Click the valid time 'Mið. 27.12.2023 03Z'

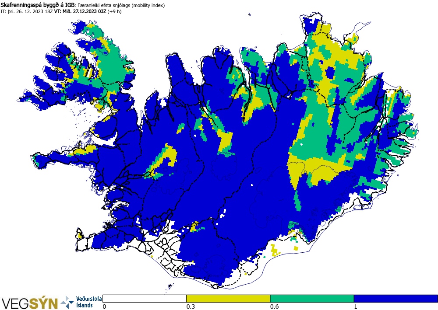click(85, 11)
